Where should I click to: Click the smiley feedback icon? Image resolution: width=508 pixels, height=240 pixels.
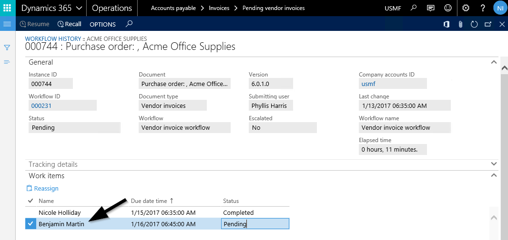point(447,8)
